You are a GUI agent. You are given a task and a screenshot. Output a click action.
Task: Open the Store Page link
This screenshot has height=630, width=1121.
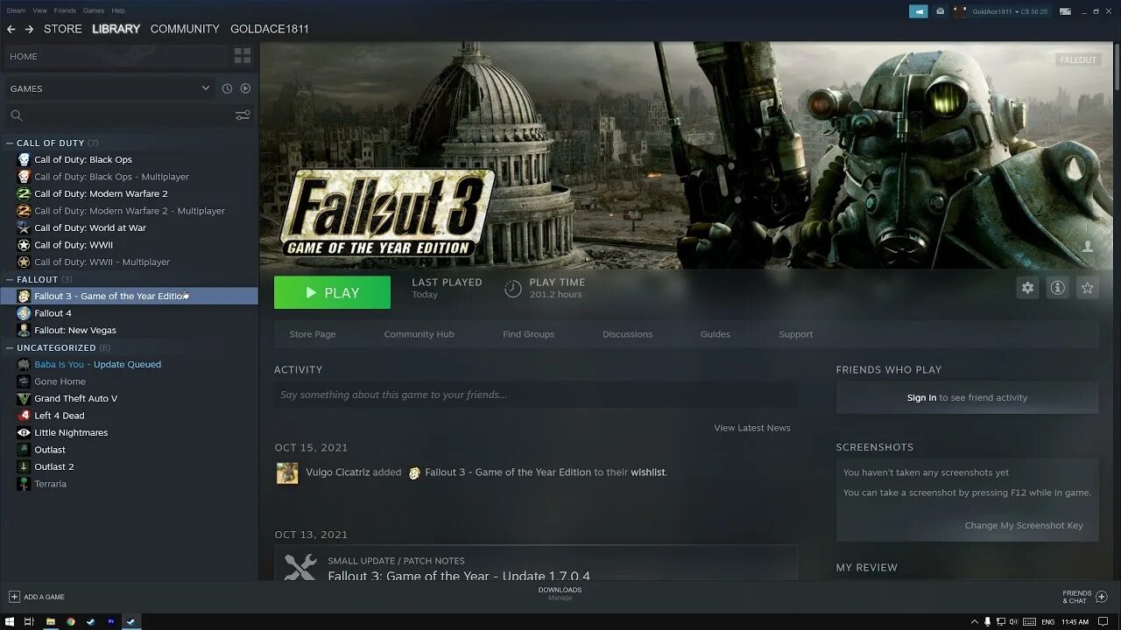tap(313, 334)
